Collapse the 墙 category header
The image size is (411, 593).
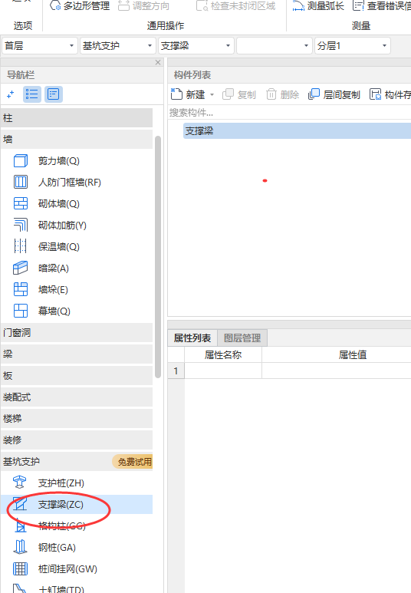pos(77,139)
